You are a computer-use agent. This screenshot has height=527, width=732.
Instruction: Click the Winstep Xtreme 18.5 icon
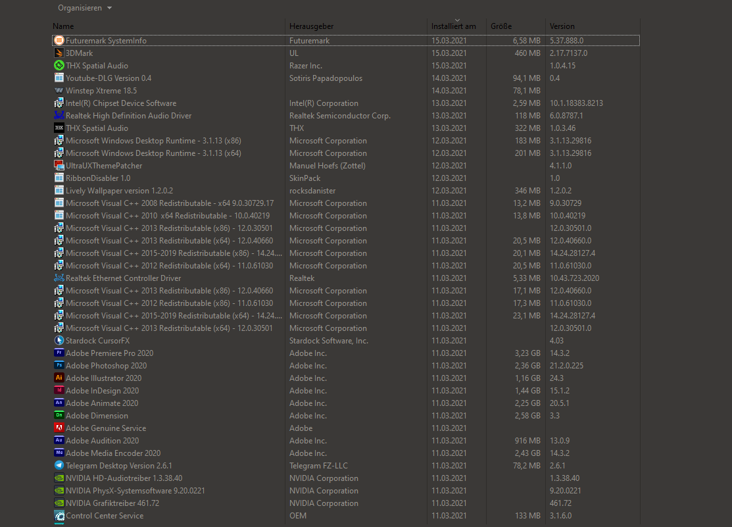[59, 91]
